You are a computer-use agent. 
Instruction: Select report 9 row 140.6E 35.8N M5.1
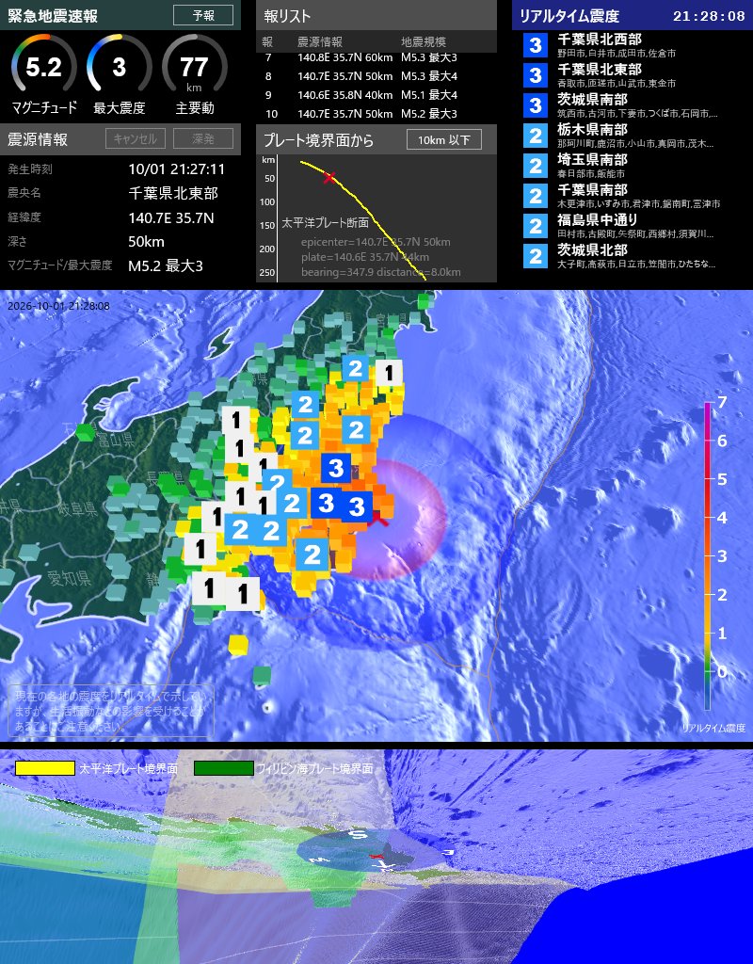point(376,95)
